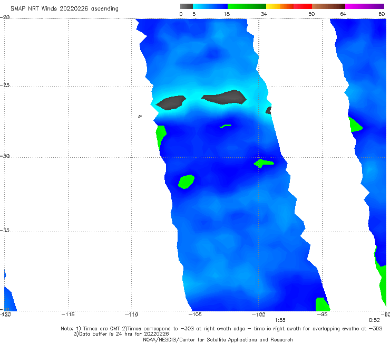390x343 pixels.
Task: Click the -30 latitude axis label
Action: point(5,156)
